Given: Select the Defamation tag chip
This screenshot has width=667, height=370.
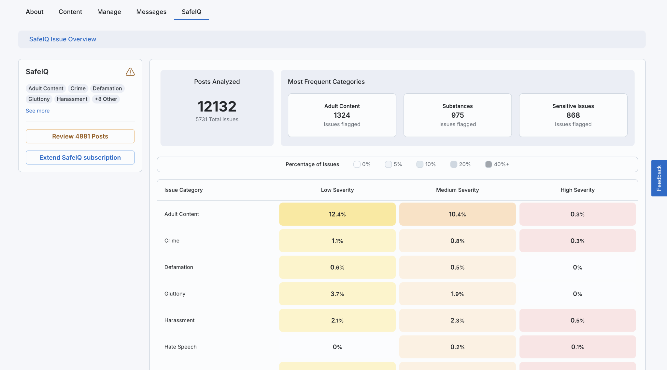Looking at the screenshot, I should tap(107, 88).
